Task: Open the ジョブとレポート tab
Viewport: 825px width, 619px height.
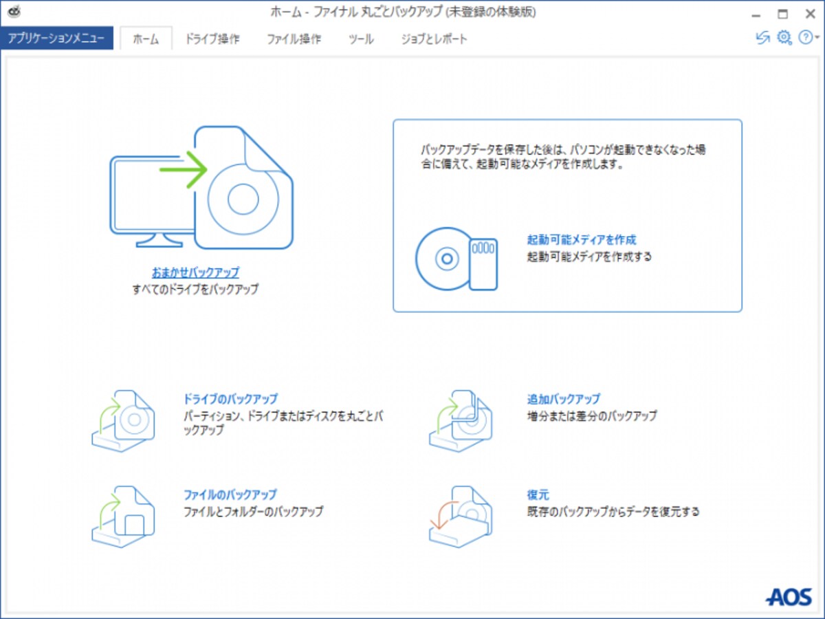Action: [434, 39]
